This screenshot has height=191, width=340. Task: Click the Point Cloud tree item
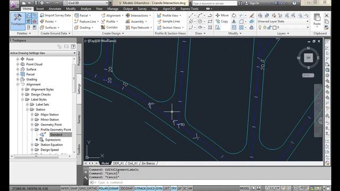34,64
